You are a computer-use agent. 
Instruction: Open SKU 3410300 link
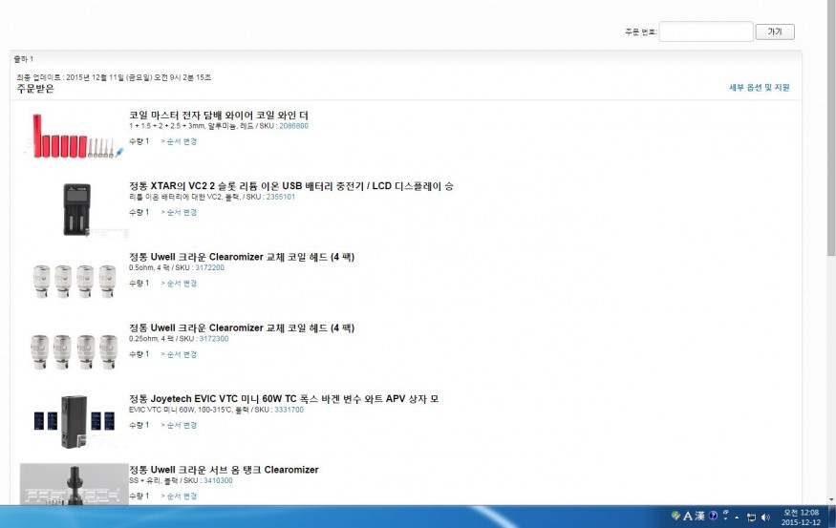click(217, 480)
